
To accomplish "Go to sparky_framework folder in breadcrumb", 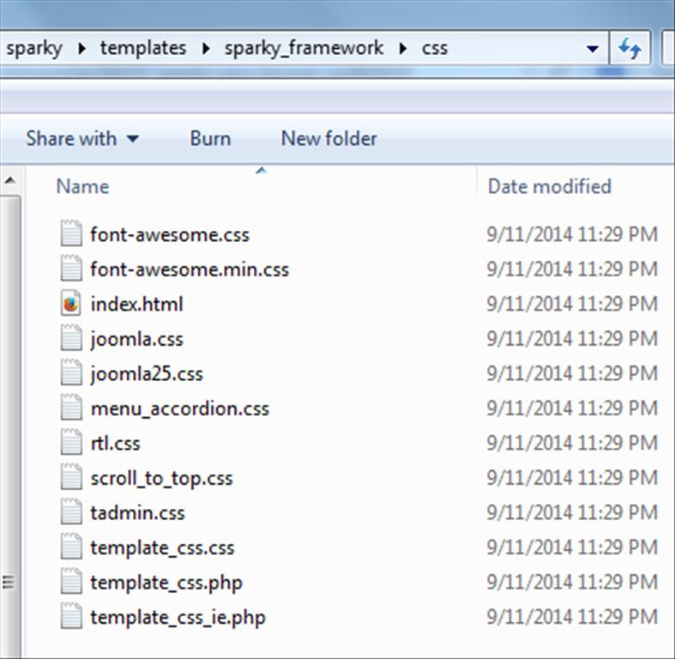I will 304,48.
